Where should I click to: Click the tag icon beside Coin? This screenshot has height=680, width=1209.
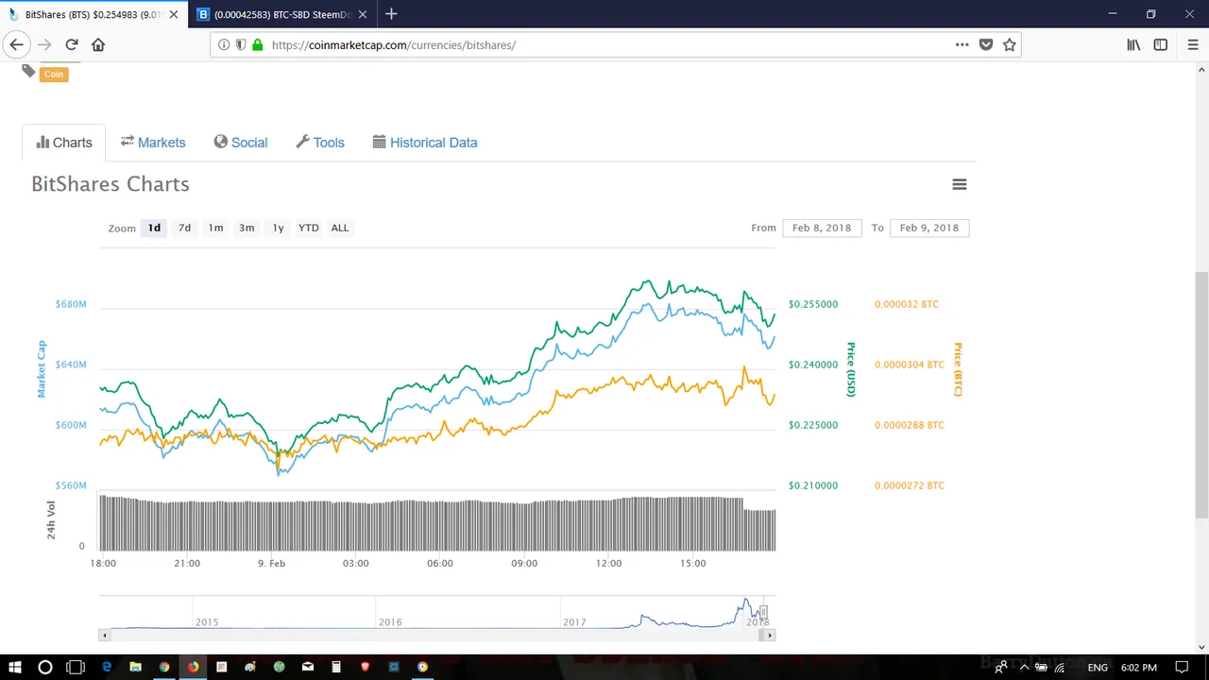point(28,71)
